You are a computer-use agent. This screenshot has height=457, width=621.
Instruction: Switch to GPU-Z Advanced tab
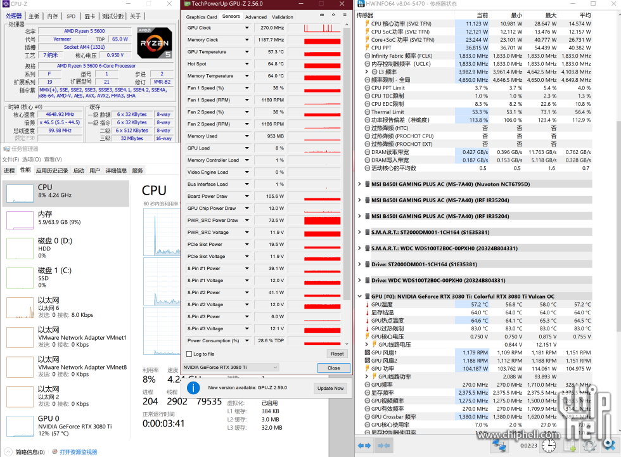256,17
